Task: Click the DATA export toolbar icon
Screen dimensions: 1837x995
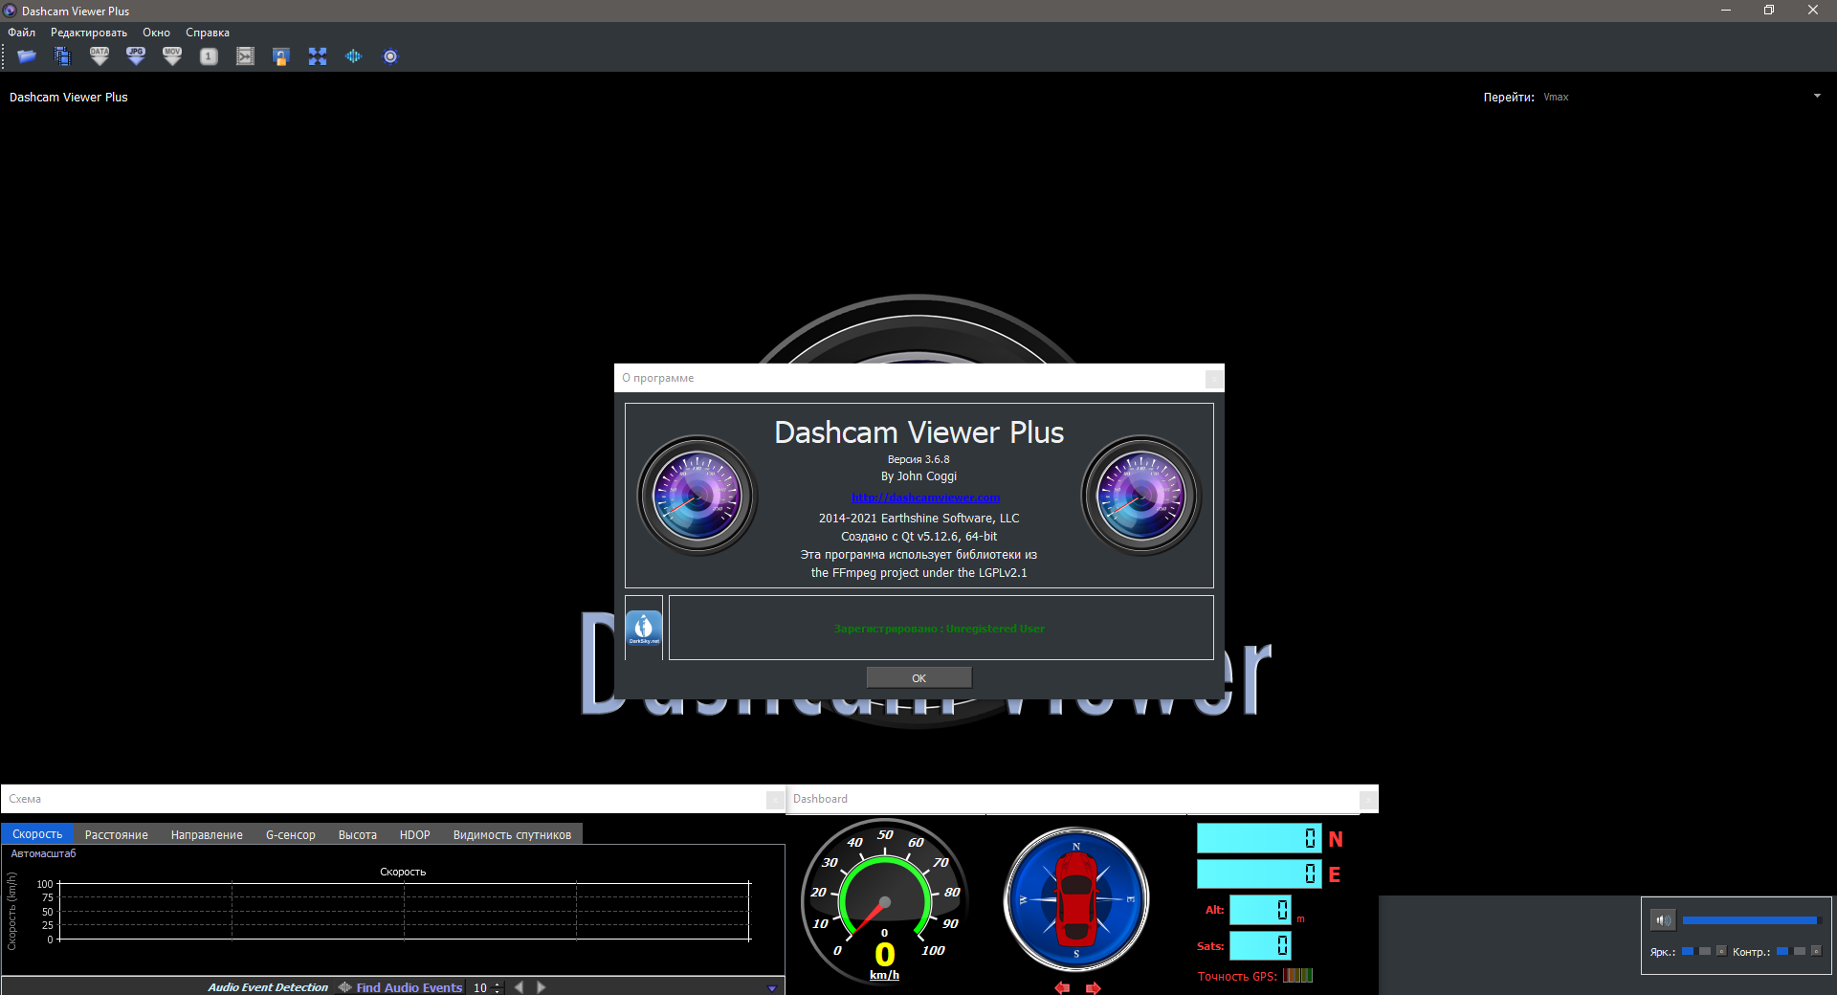Action: [x=100, y=56]
